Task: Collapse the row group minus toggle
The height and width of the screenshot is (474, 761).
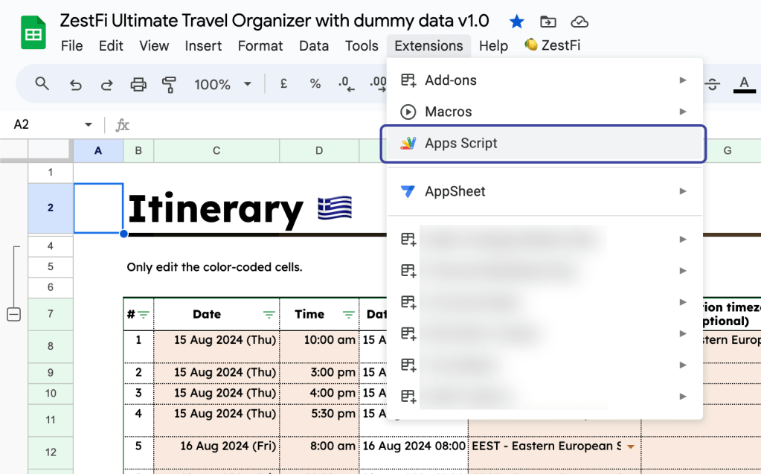Action: tap(13, 315)
